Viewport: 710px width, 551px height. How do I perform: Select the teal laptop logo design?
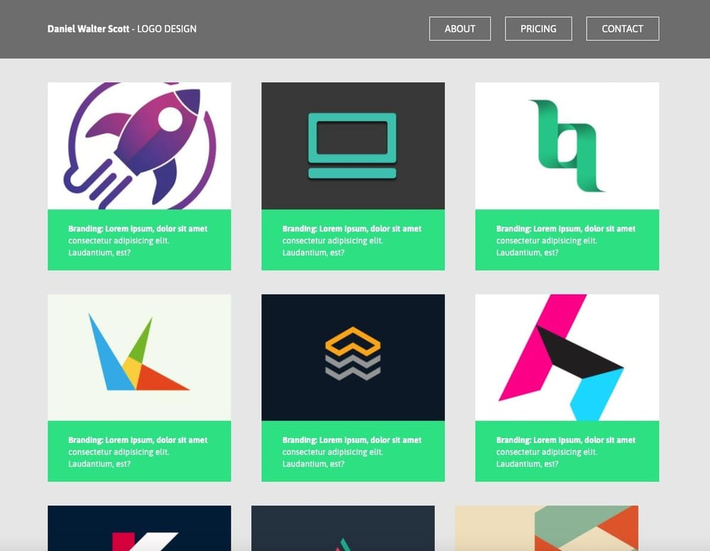pos(353,144)
